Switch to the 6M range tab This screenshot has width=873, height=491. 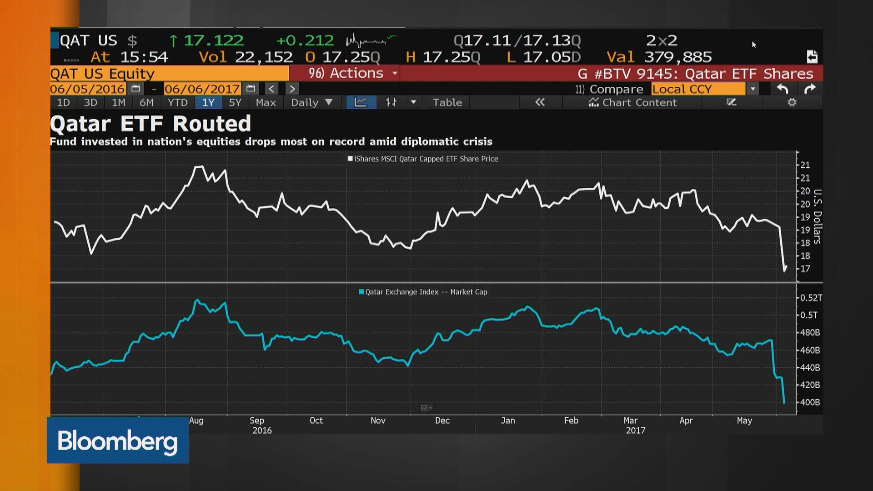pos(146,102)
